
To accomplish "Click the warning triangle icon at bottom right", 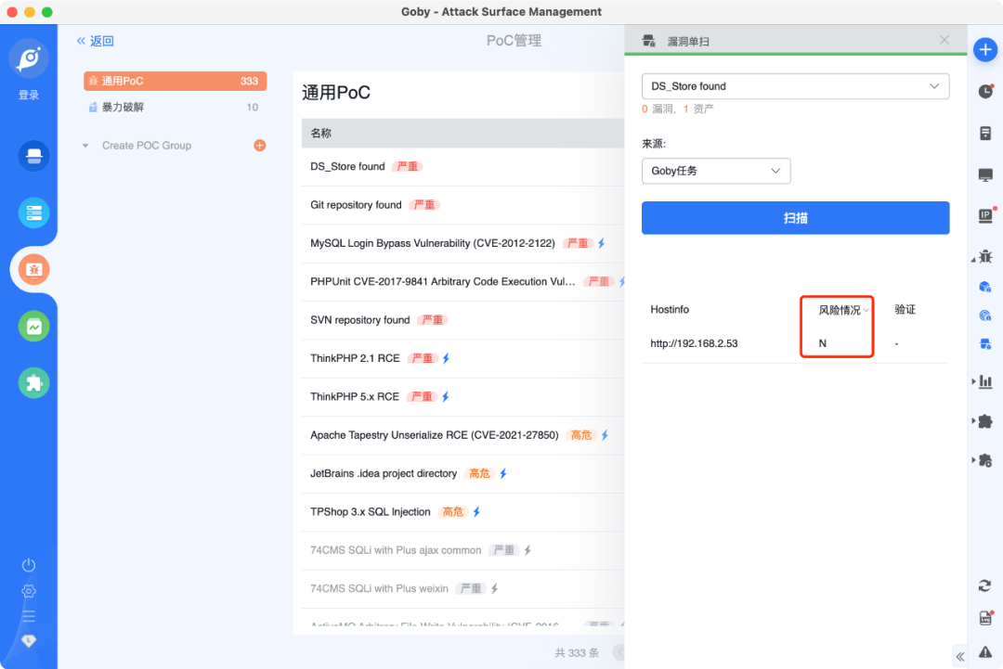I will pos(985,651).
